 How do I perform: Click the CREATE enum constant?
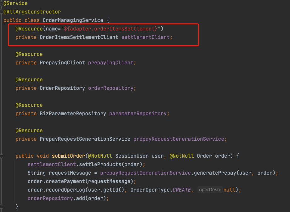coord(182,190)
